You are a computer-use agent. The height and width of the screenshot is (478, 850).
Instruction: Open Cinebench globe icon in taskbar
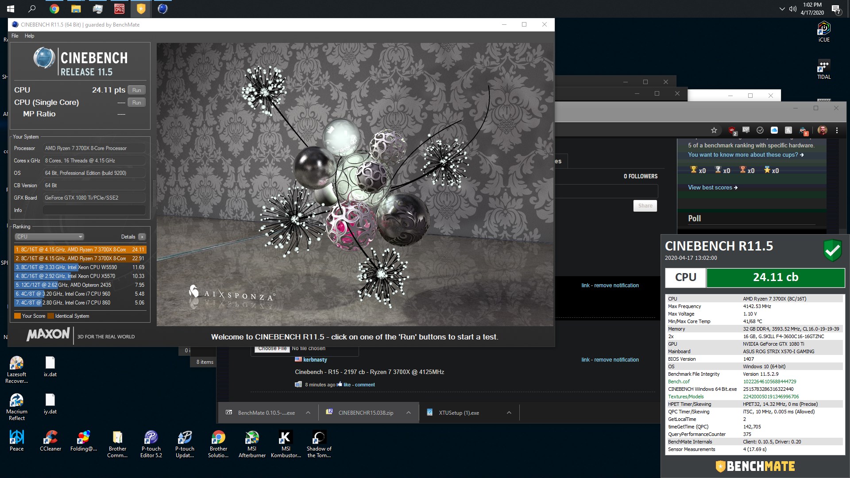(x=162, y=9)
